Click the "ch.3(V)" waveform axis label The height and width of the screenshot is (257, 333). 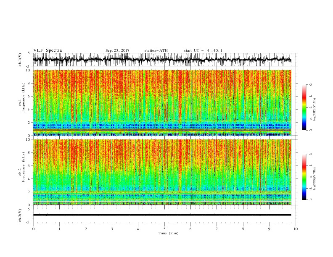coord(20,215)
